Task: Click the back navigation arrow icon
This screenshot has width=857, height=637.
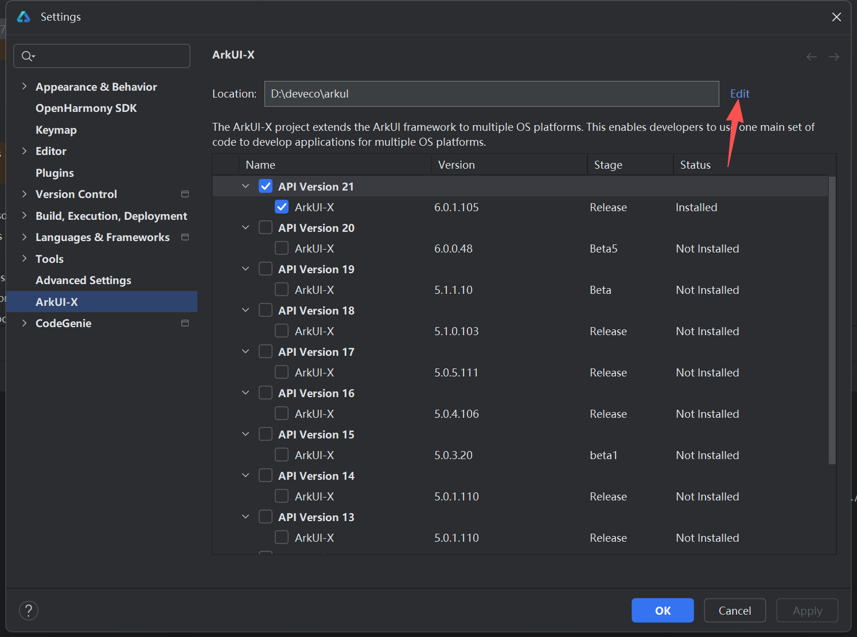Action: coord(812,57)
